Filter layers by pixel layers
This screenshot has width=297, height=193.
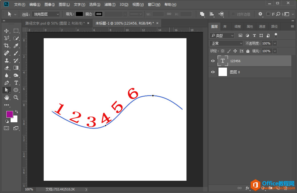click(240, 35)
